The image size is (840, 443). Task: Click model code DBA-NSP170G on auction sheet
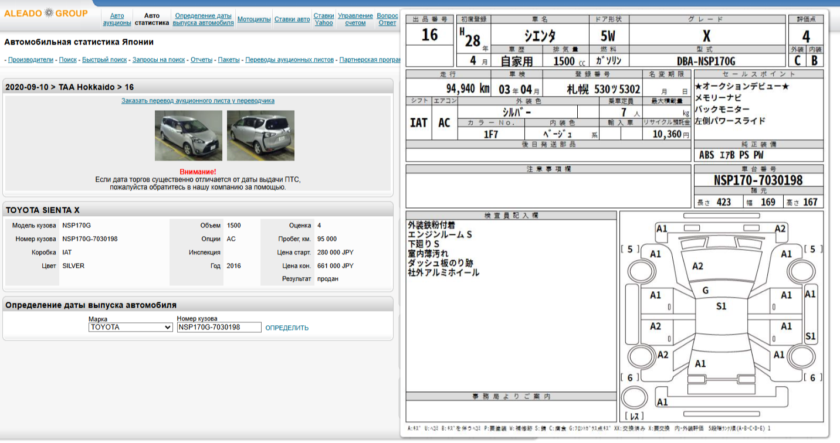(x=706, y=61)
